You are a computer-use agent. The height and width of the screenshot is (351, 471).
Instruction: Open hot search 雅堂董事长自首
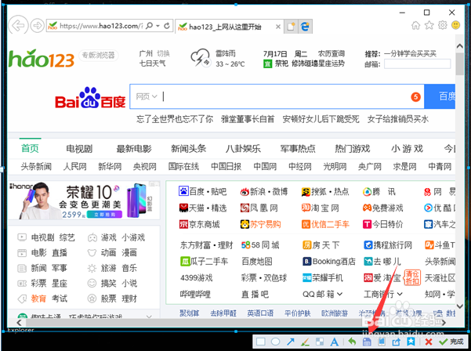point(248,119)
